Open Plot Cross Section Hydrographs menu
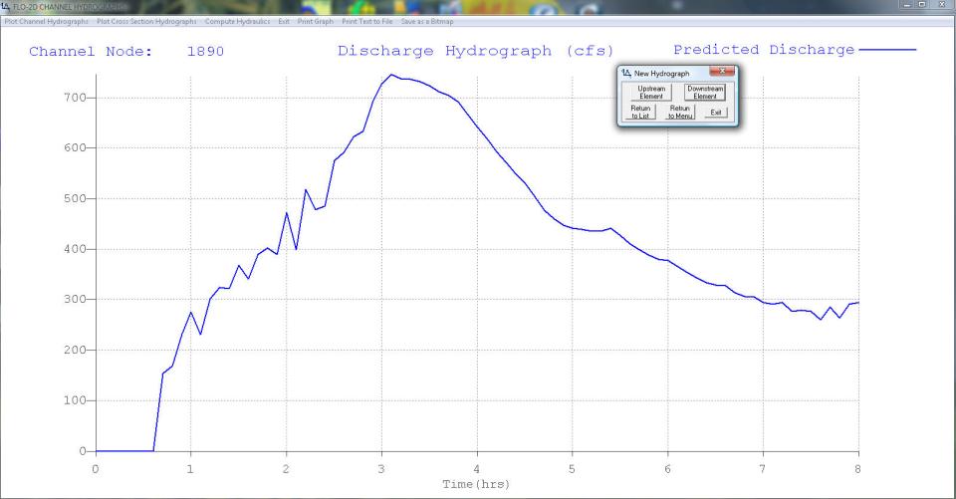This screenshot has height=499, width=956. click(x=146, y=21)
